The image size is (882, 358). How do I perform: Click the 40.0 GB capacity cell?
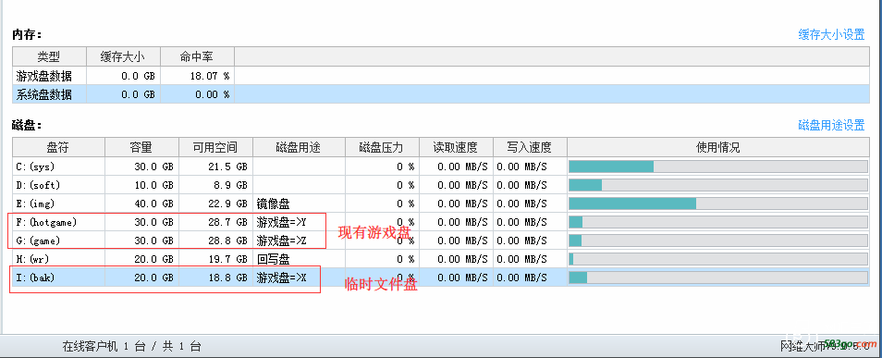[x=141, y=204]
